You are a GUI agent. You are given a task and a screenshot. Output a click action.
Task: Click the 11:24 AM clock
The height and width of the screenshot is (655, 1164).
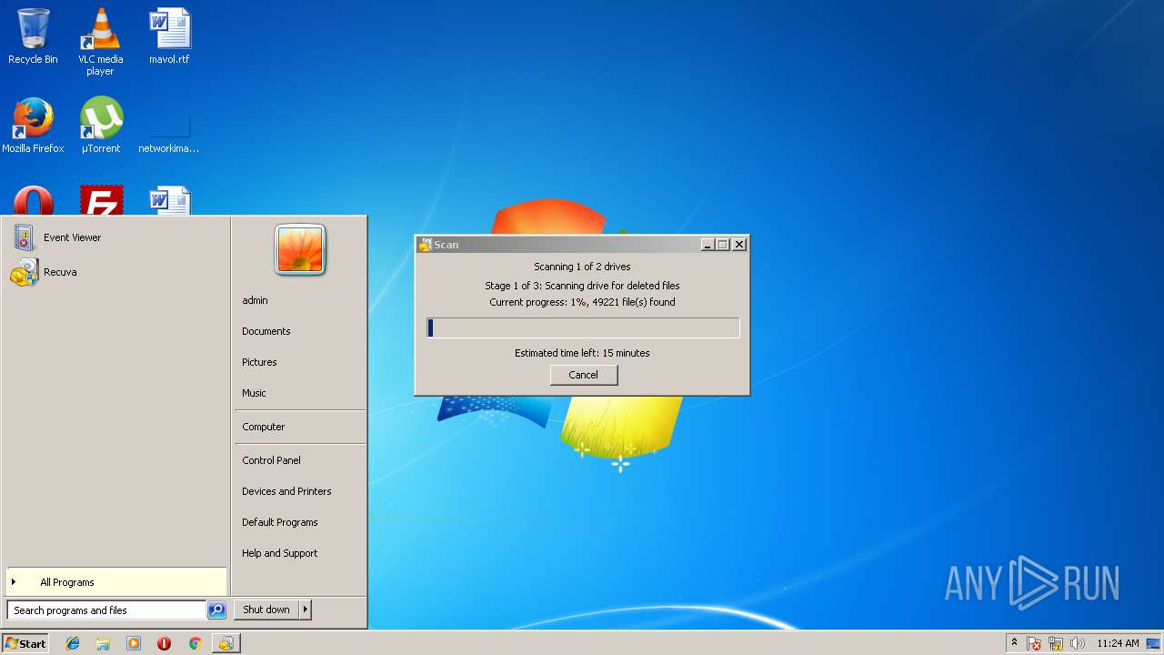tap(1118, 643)
